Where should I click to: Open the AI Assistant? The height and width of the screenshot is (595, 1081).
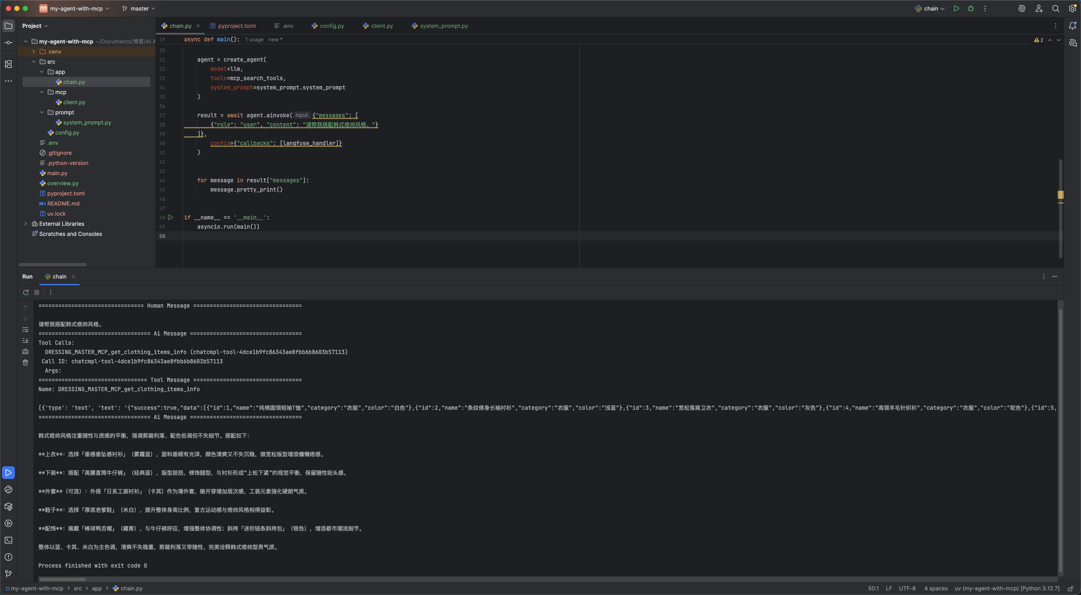1022,8
